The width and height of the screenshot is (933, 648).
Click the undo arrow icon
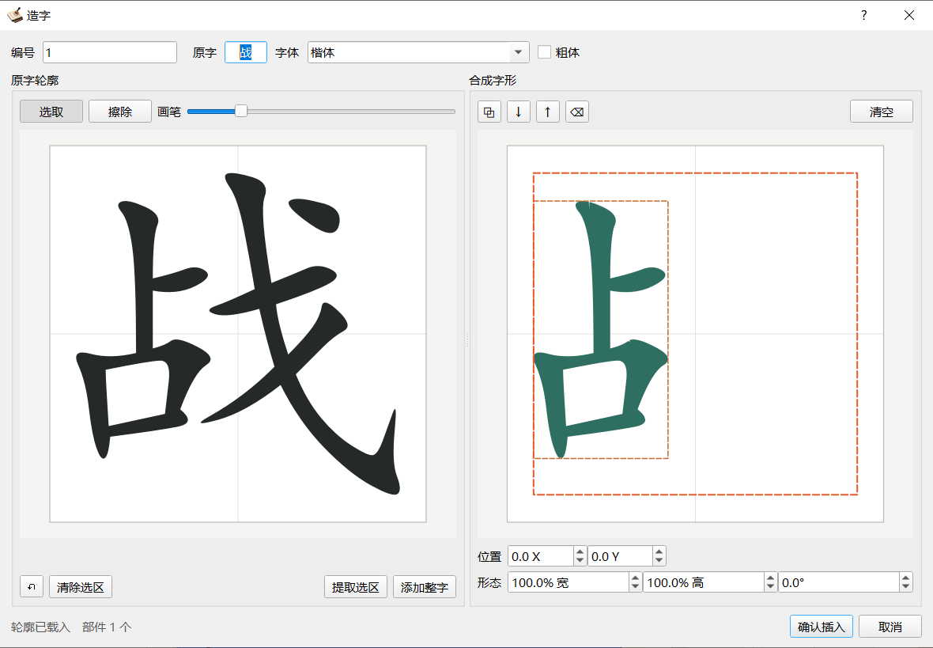coord(32,586)
